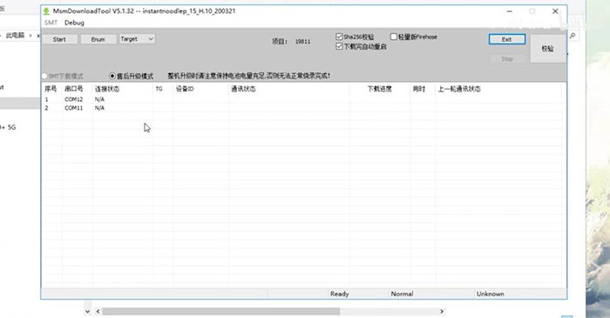
Task: Toggle the 下载完自动重启 checkbox
Action: (339, 46)
